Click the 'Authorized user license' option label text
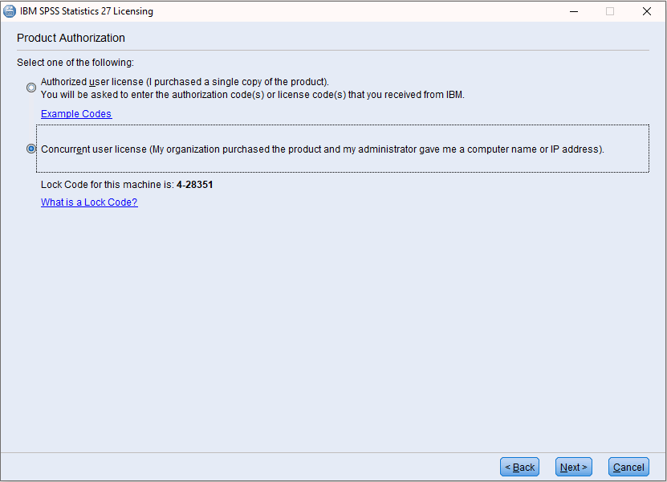 (185, 82)
